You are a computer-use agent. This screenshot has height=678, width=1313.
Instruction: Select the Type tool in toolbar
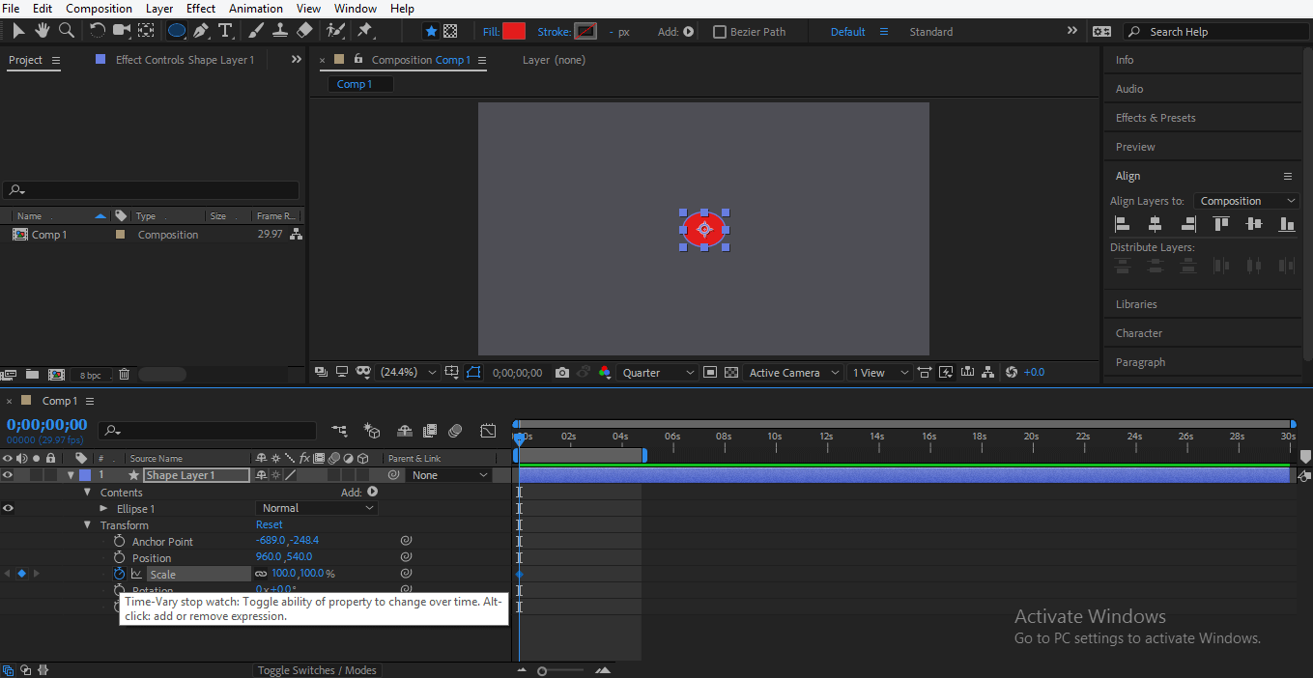pos(225,31)
